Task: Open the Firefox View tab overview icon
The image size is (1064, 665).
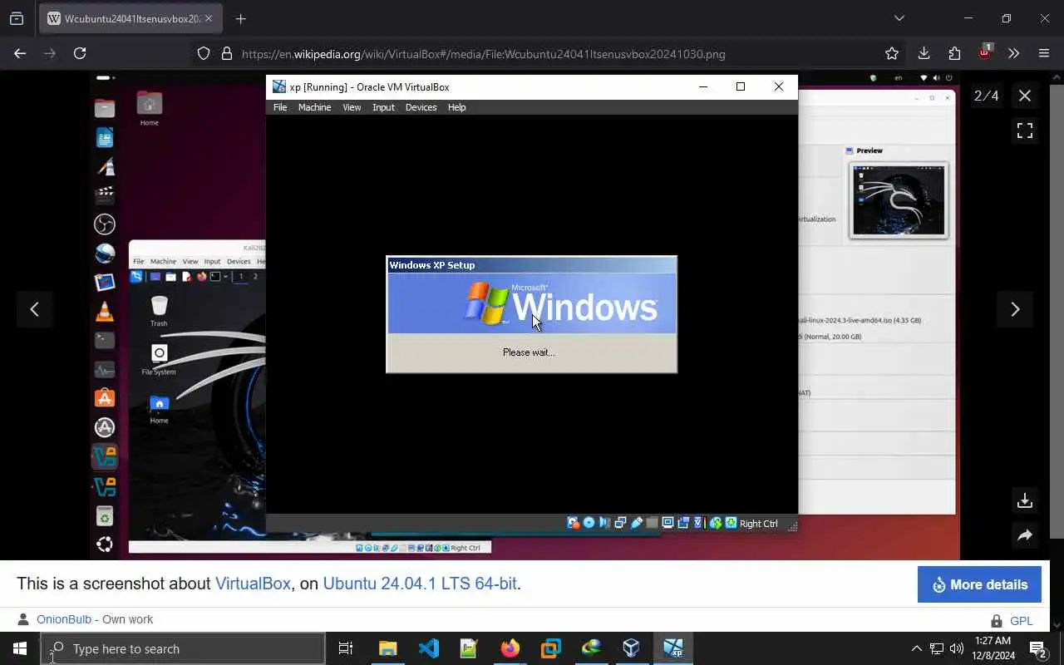Action: (17, 18)
